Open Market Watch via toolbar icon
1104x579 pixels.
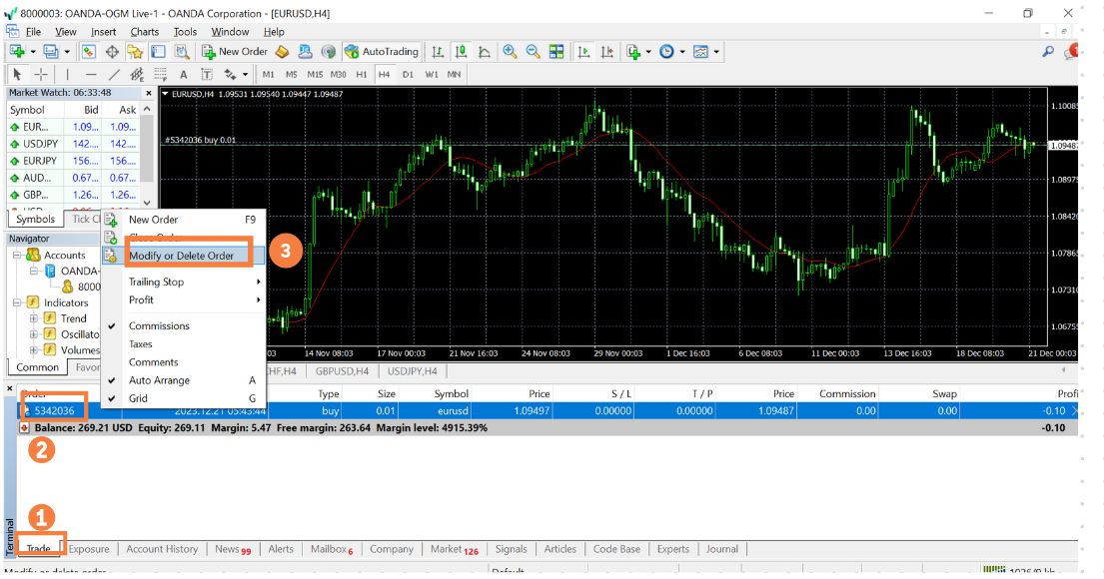pos(89,52)
